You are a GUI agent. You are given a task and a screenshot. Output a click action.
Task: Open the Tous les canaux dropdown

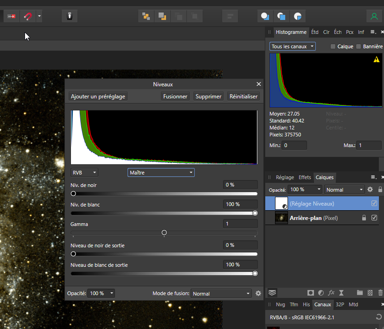coord(293,46)
